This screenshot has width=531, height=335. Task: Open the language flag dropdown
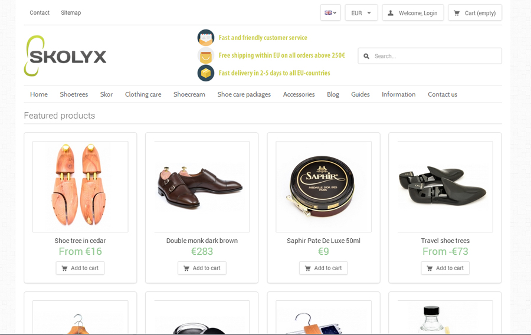pos(330,12)
